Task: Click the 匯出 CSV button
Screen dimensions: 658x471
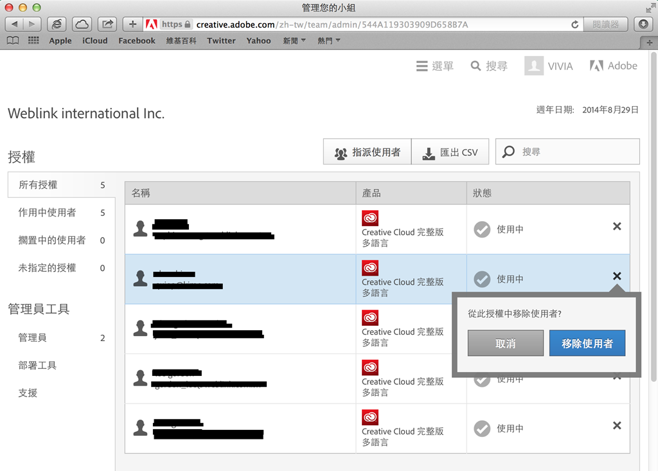Action: tap(450, 152)
